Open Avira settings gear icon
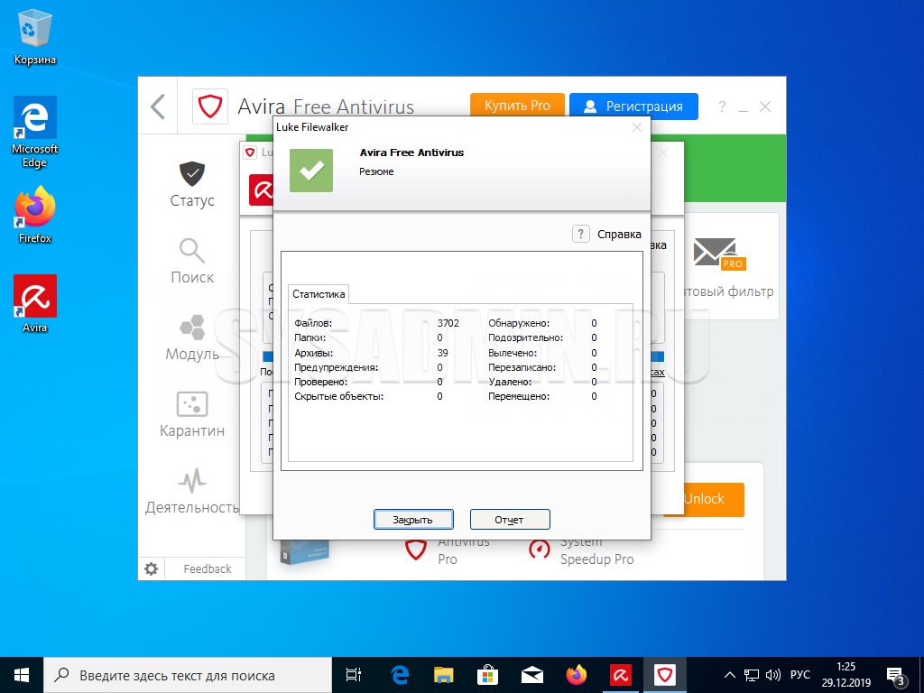Viewport: 924px width, 693px height. coord(152,568)
